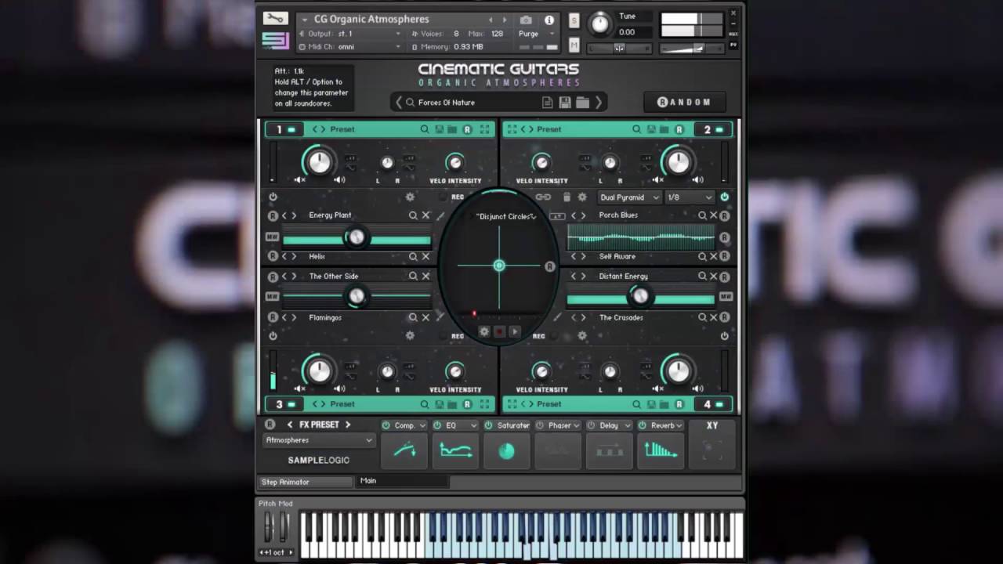The image size is (1003, 564).
Task: Expand the Comp. effect dropdown
Action: coord(422,425)
